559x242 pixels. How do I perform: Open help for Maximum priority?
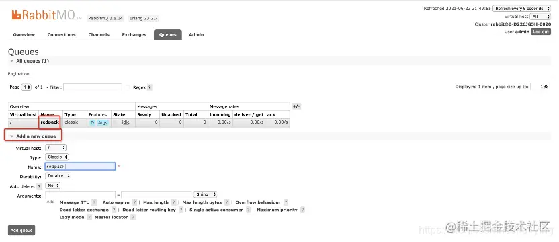(302, 210)
